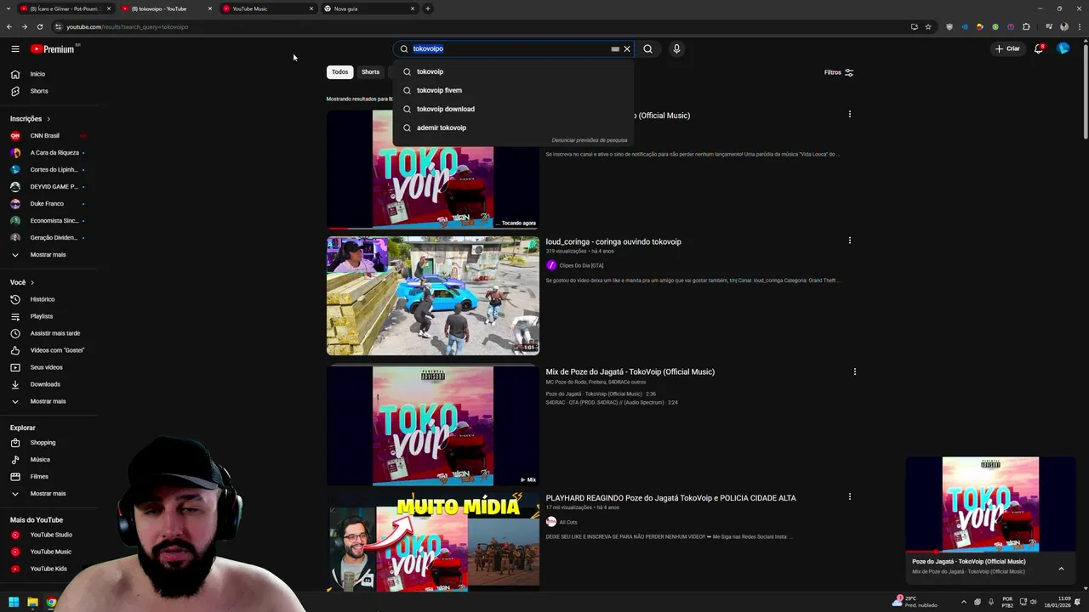Open Seus vídeos in sidebar

pos(48,367)
